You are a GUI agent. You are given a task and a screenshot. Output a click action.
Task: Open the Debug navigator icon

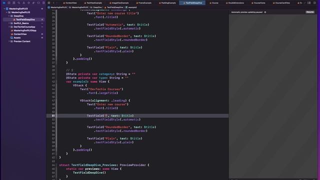click(33, 3)
